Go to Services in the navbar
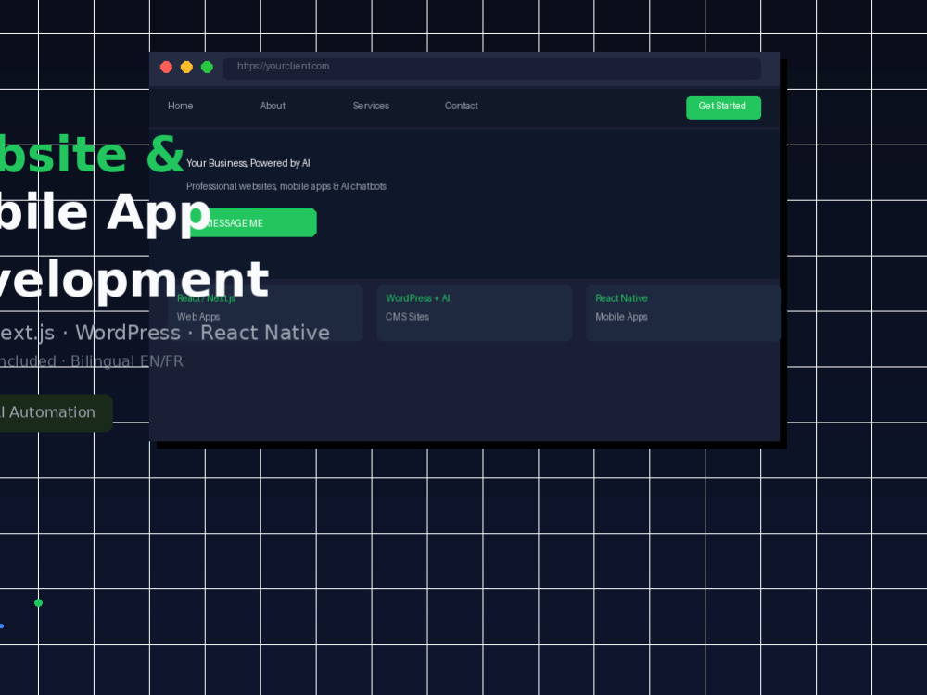This screenshot has height=695, width=927. click(x=371, y=106)
